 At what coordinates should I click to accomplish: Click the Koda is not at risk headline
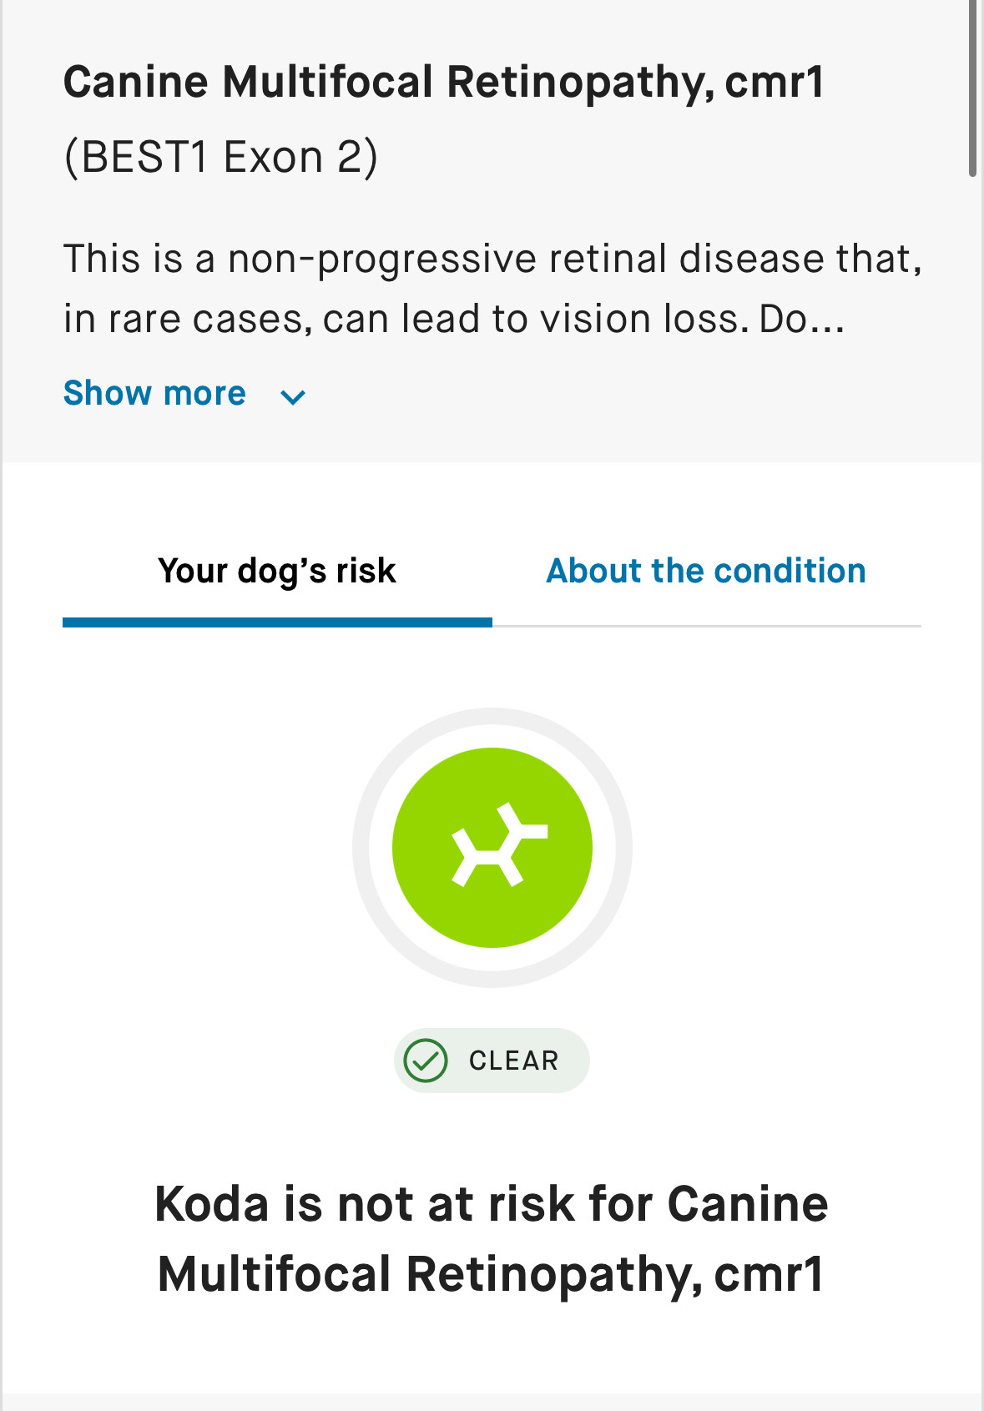point(492,1239)
